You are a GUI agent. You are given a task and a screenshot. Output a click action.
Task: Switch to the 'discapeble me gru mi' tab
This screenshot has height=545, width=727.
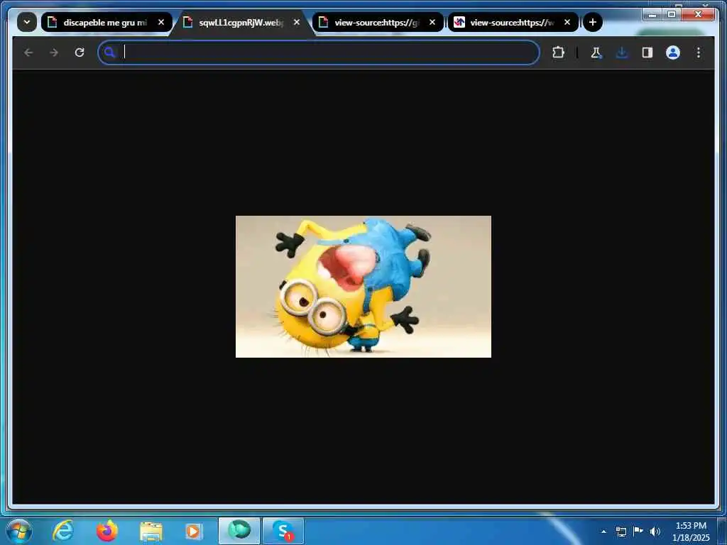click(106, 22)
